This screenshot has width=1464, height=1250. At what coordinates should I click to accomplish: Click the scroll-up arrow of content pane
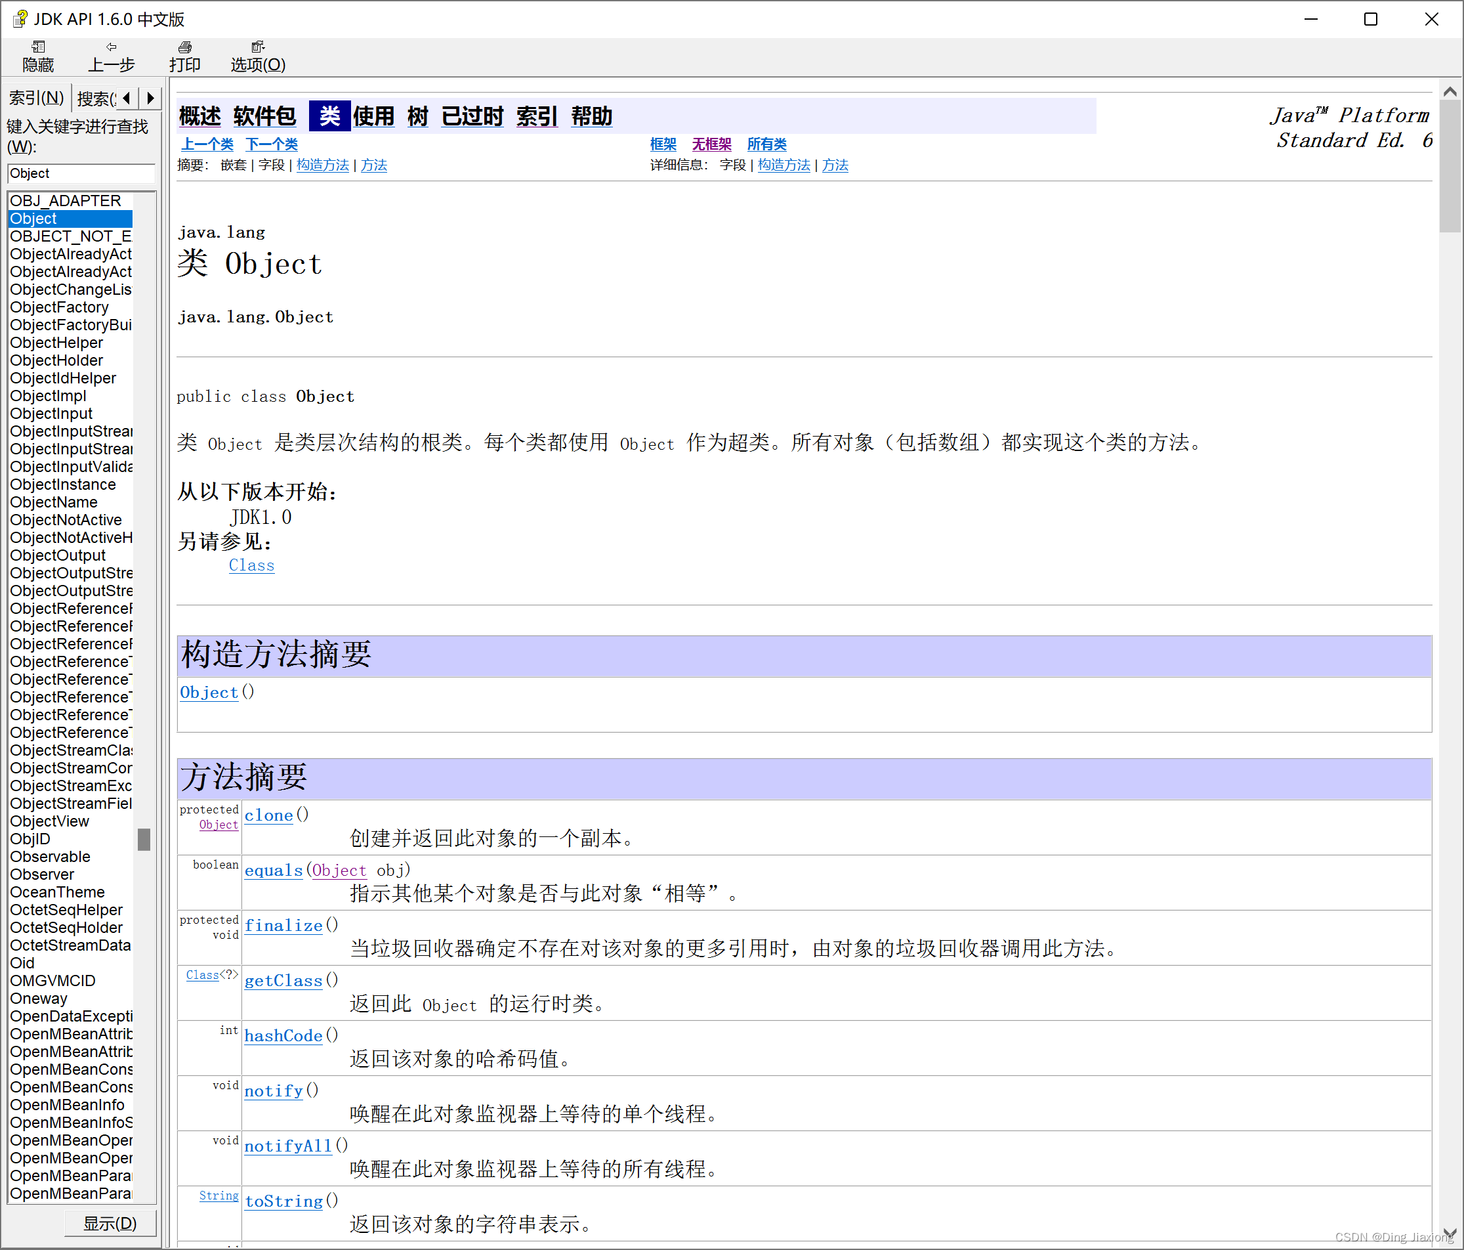click(1450, 92)
